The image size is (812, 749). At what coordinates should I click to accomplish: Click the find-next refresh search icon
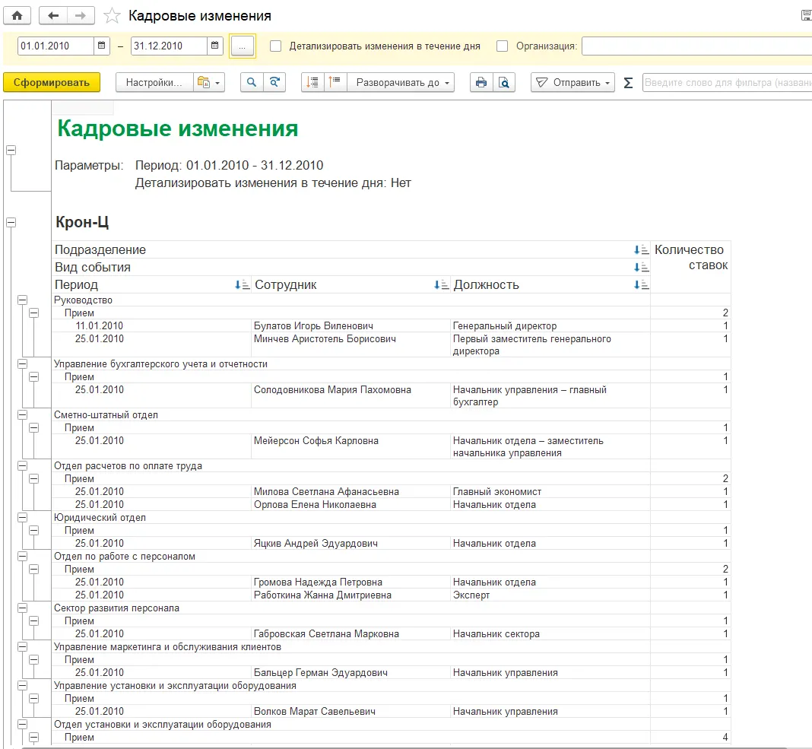tap(274, 82)
